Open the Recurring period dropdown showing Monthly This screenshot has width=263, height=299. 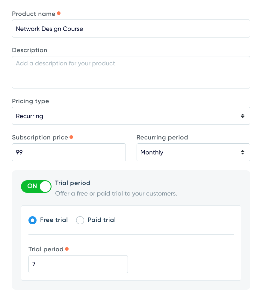(193, 152)
